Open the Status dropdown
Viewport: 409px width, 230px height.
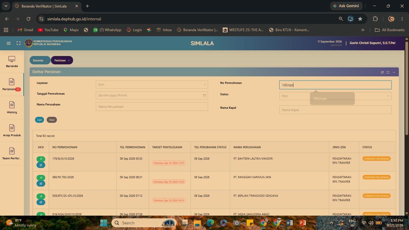[x=335, y=96]
